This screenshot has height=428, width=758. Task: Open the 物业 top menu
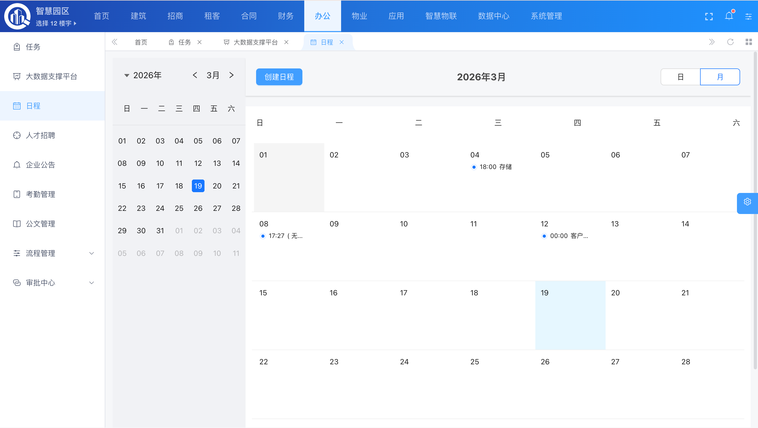point(359,16)
